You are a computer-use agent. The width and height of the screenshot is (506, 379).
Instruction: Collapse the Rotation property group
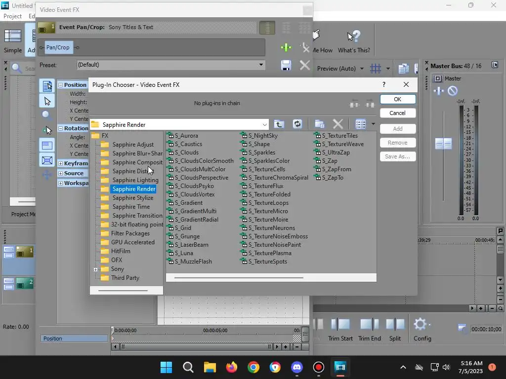pos(60,128)
